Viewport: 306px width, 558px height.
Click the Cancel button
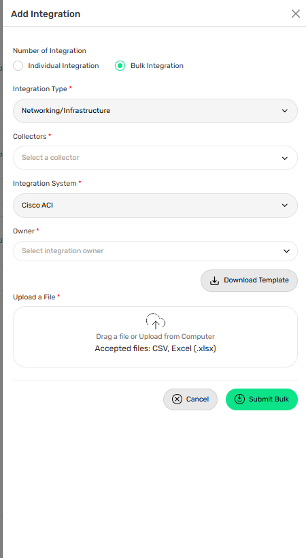190,399
